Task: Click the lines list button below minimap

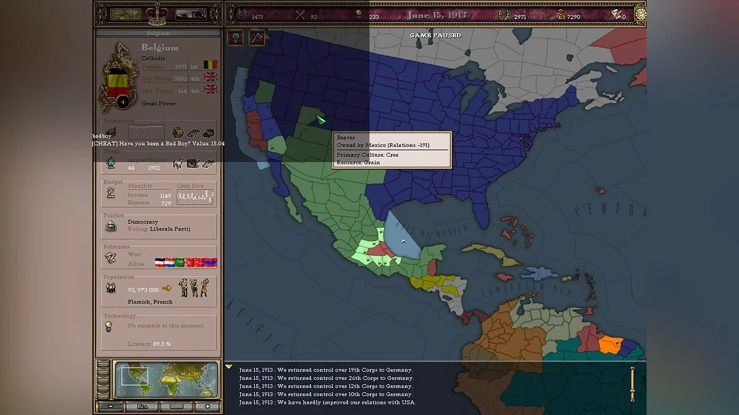Action: pos(176,406)
